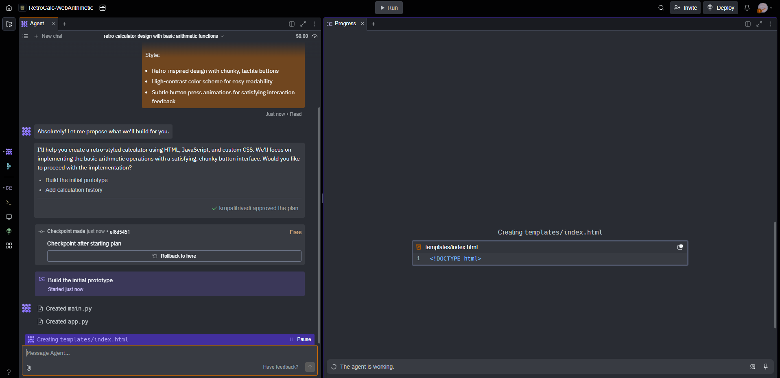Expand the chat title dropdown
Screen dimensions: 780x378
coord(222,36)
